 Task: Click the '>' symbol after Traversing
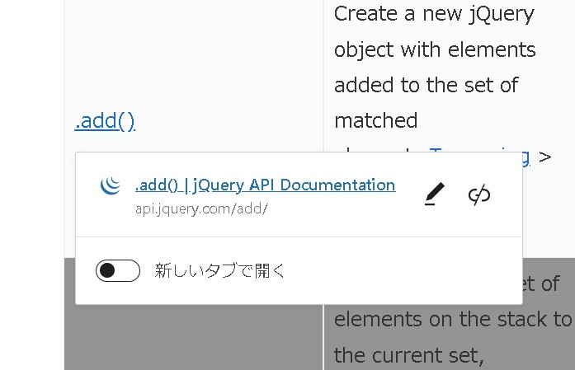point(544,156)
